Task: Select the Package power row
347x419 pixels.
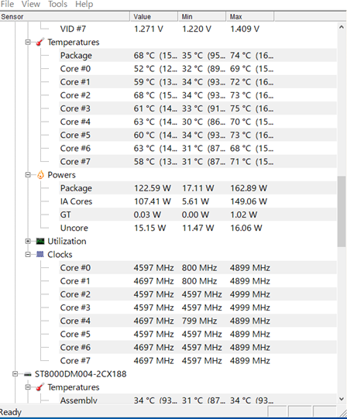Action: pos(198,188)
